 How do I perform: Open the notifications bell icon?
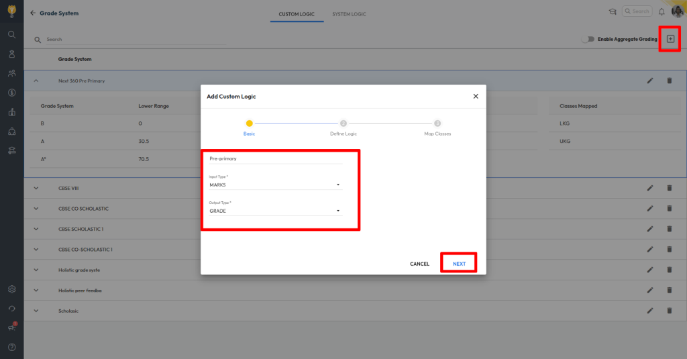[662, 11]
